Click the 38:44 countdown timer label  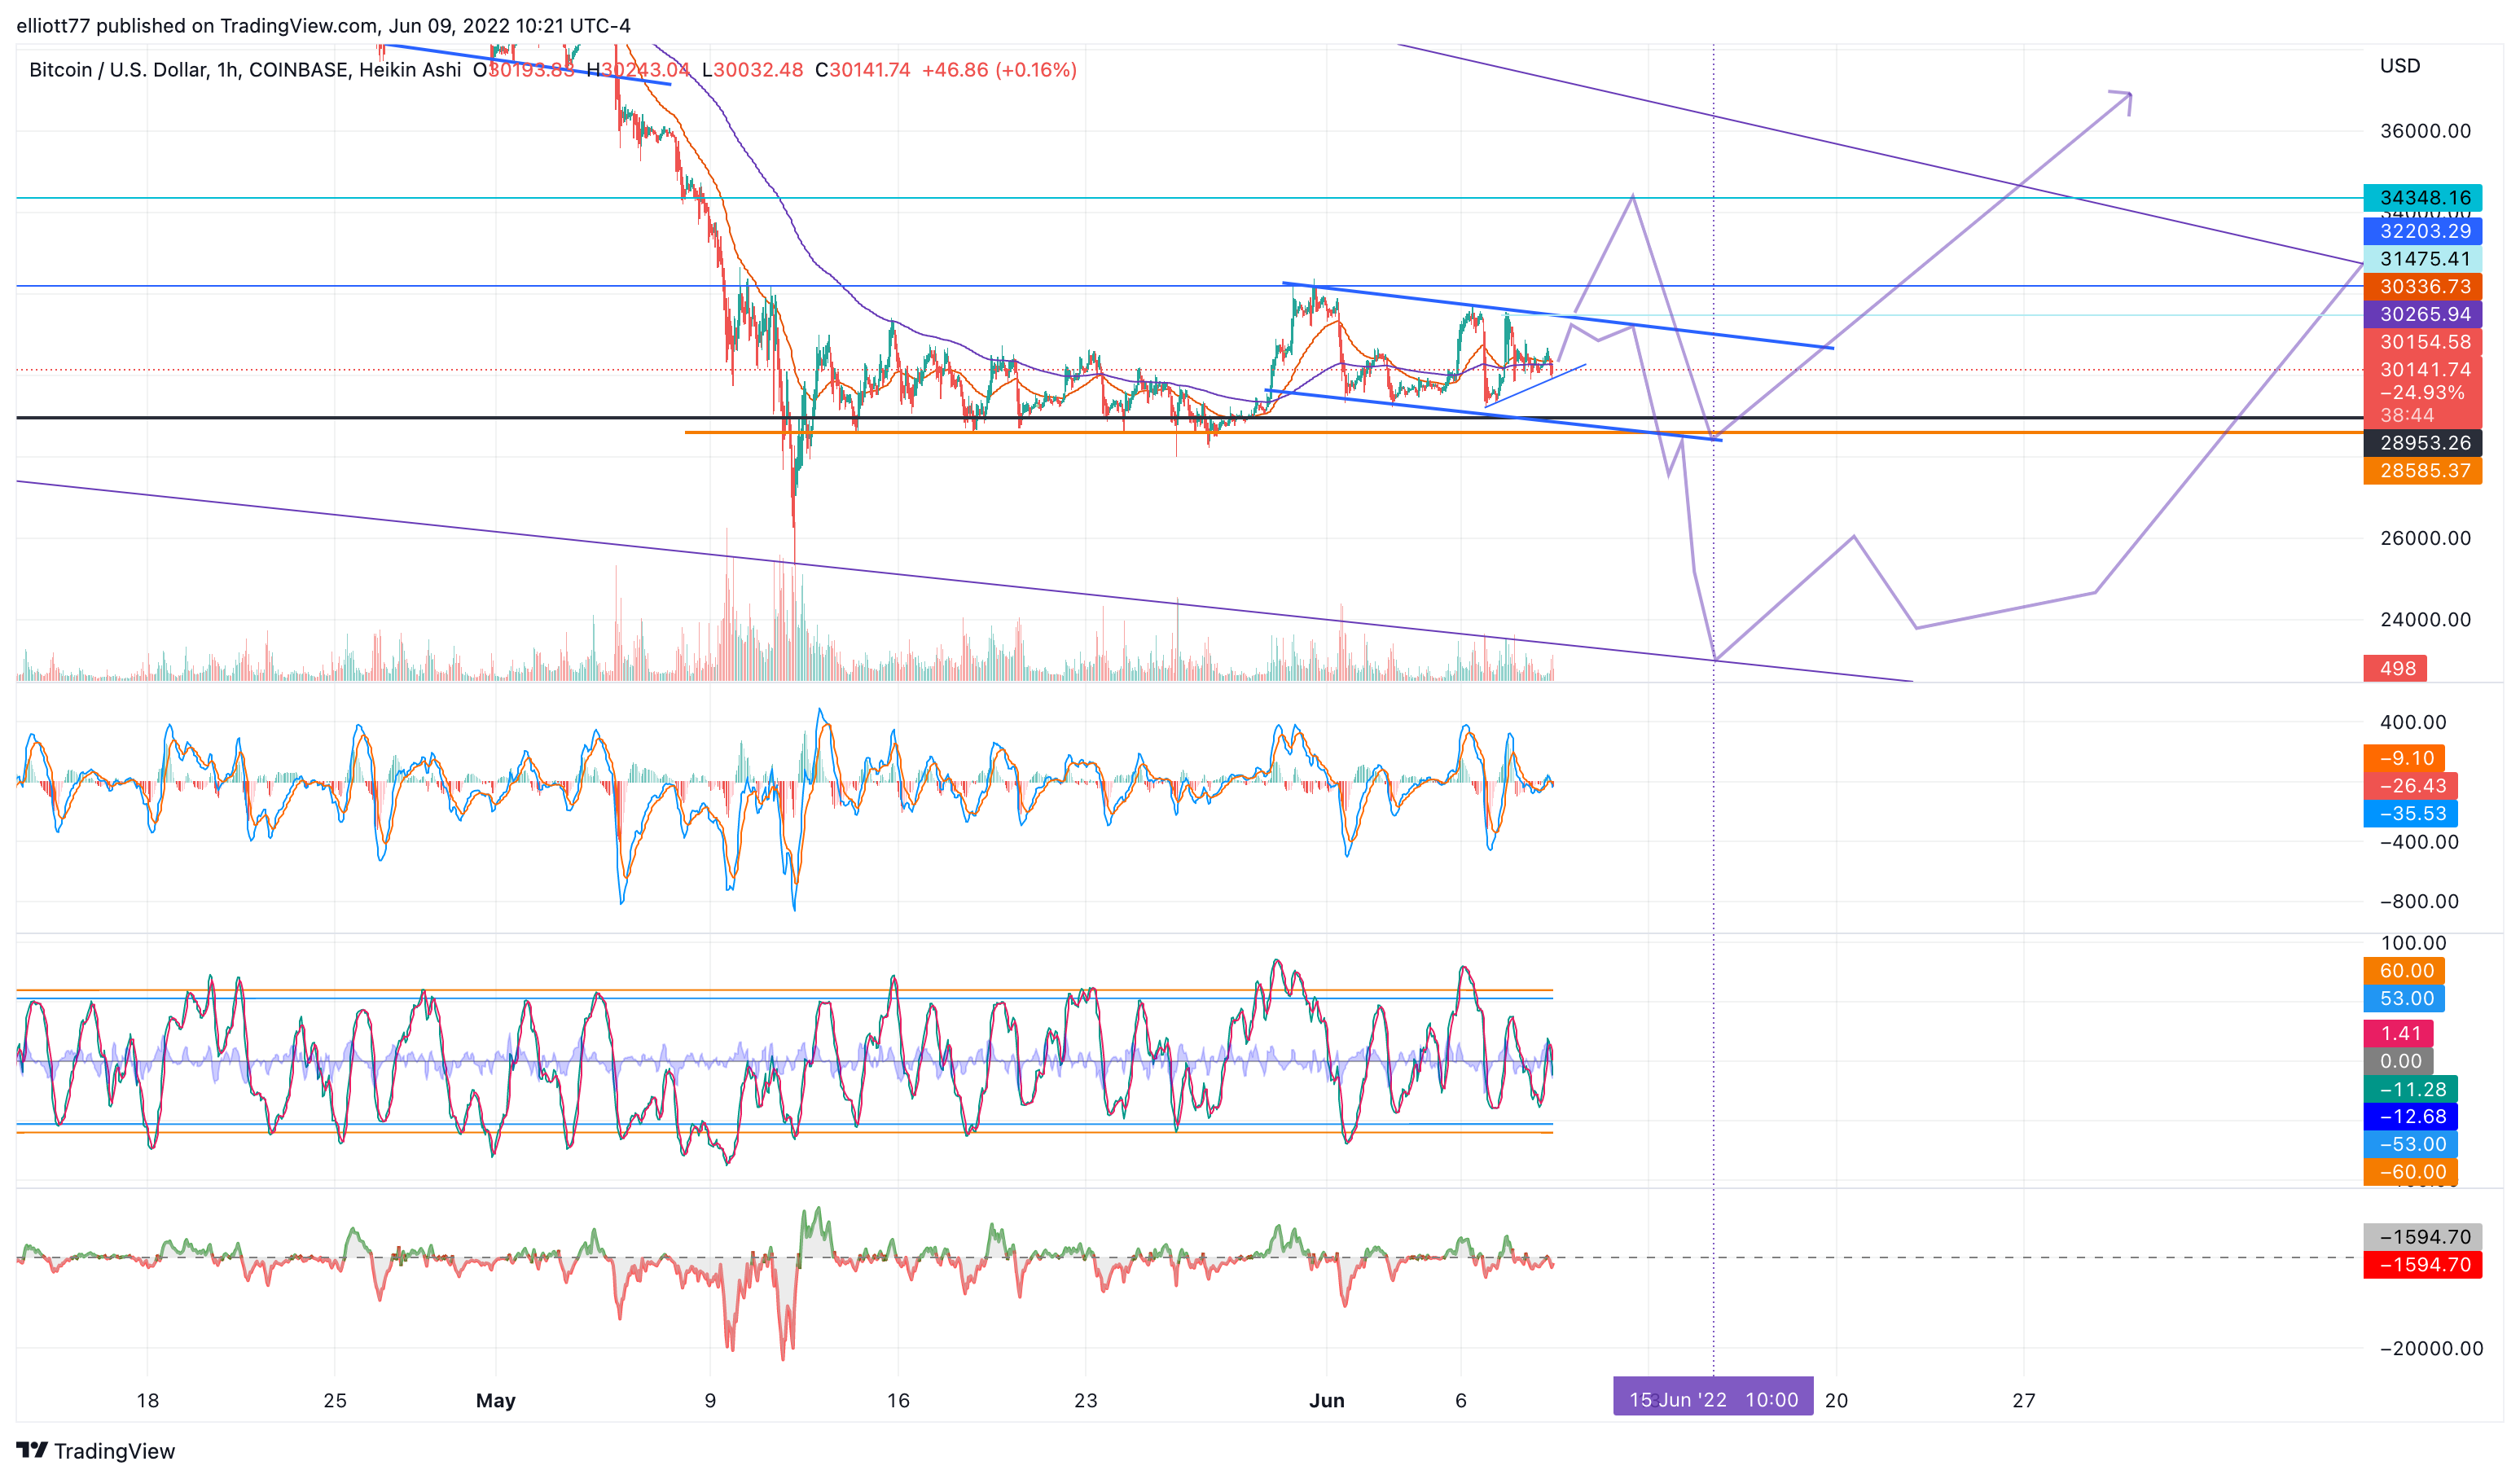point(2407,416)
